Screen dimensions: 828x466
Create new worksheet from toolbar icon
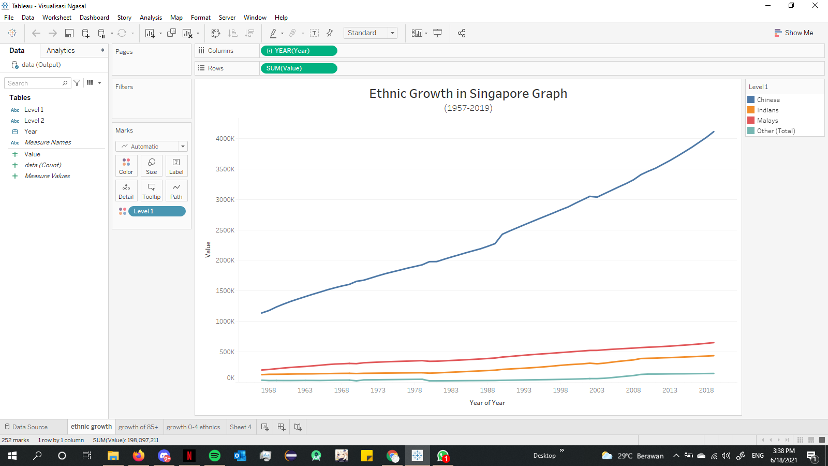click(x=150, y=33)
